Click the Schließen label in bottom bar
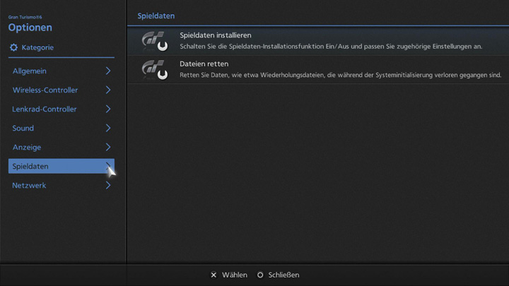This screenshot has height=286, width=509. tap(283, 275)
